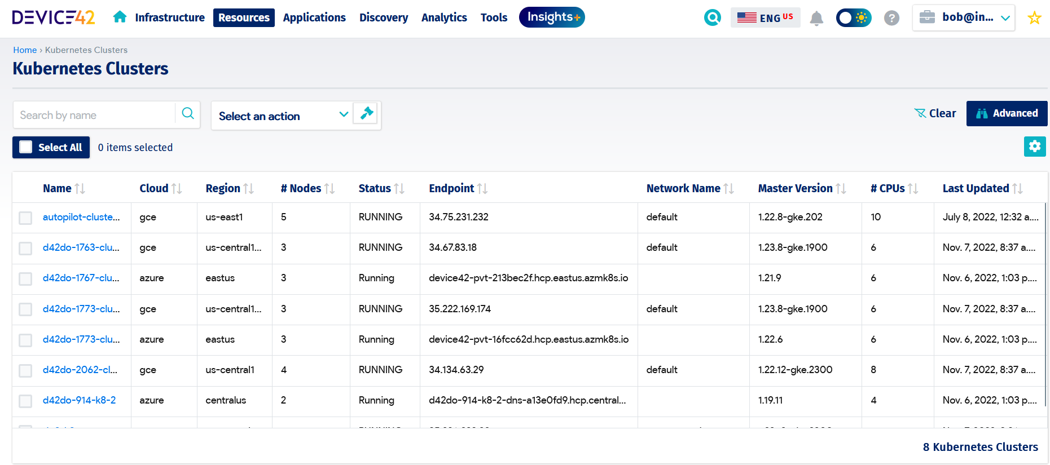This screenshot has height=465, width=1050.
Task: Open global search magnifier icon
Action: pyautogui.click(x=713, y=17)
